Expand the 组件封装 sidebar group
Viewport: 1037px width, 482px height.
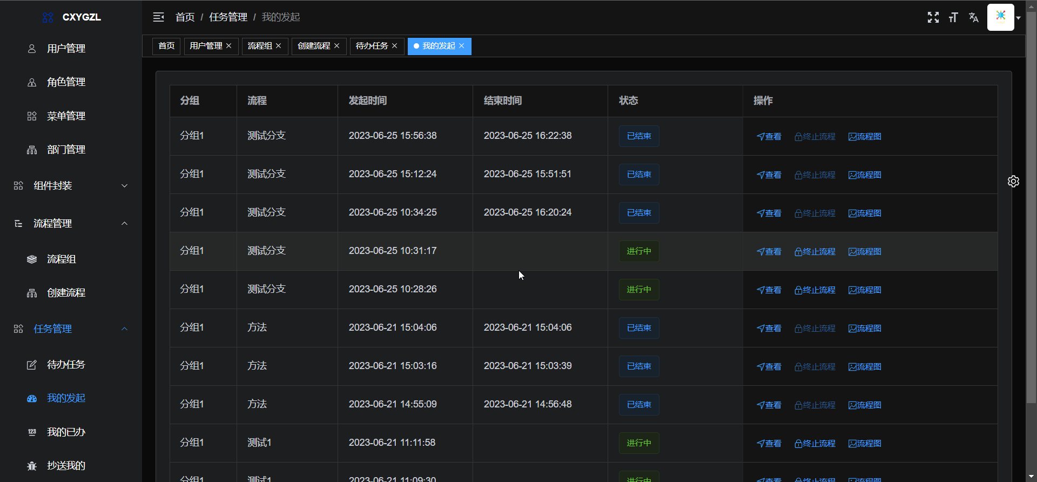point(71,186)
